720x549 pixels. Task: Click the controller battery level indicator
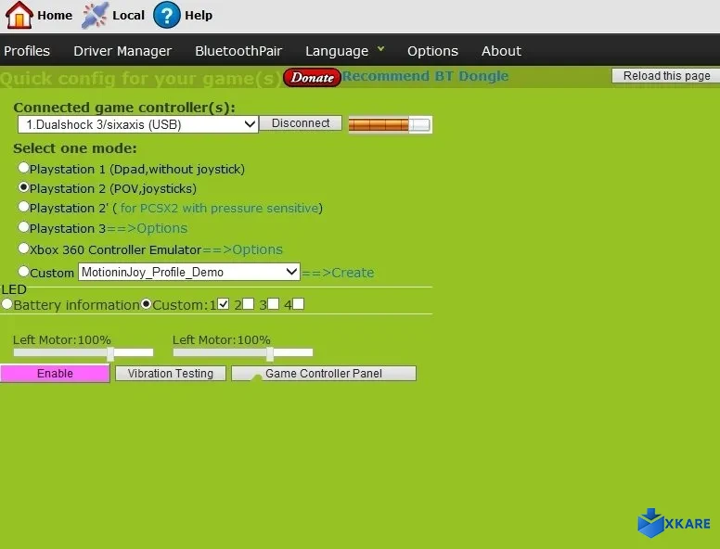(x=390, y=124)
